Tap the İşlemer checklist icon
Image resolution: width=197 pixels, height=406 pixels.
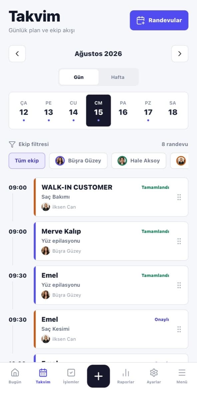click(x=71, y=373)
